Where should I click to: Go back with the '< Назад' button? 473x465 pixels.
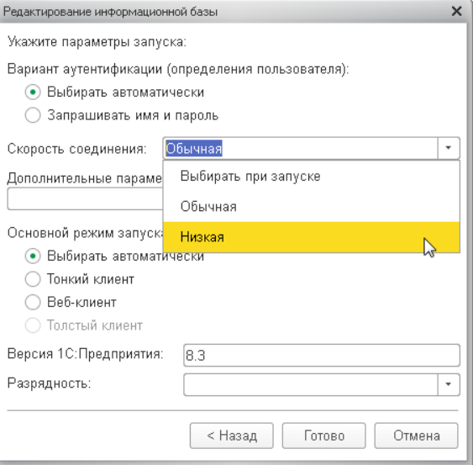232,436
